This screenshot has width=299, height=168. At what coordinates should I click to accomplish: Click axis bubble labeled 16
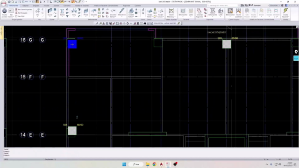tap(23, 40)
